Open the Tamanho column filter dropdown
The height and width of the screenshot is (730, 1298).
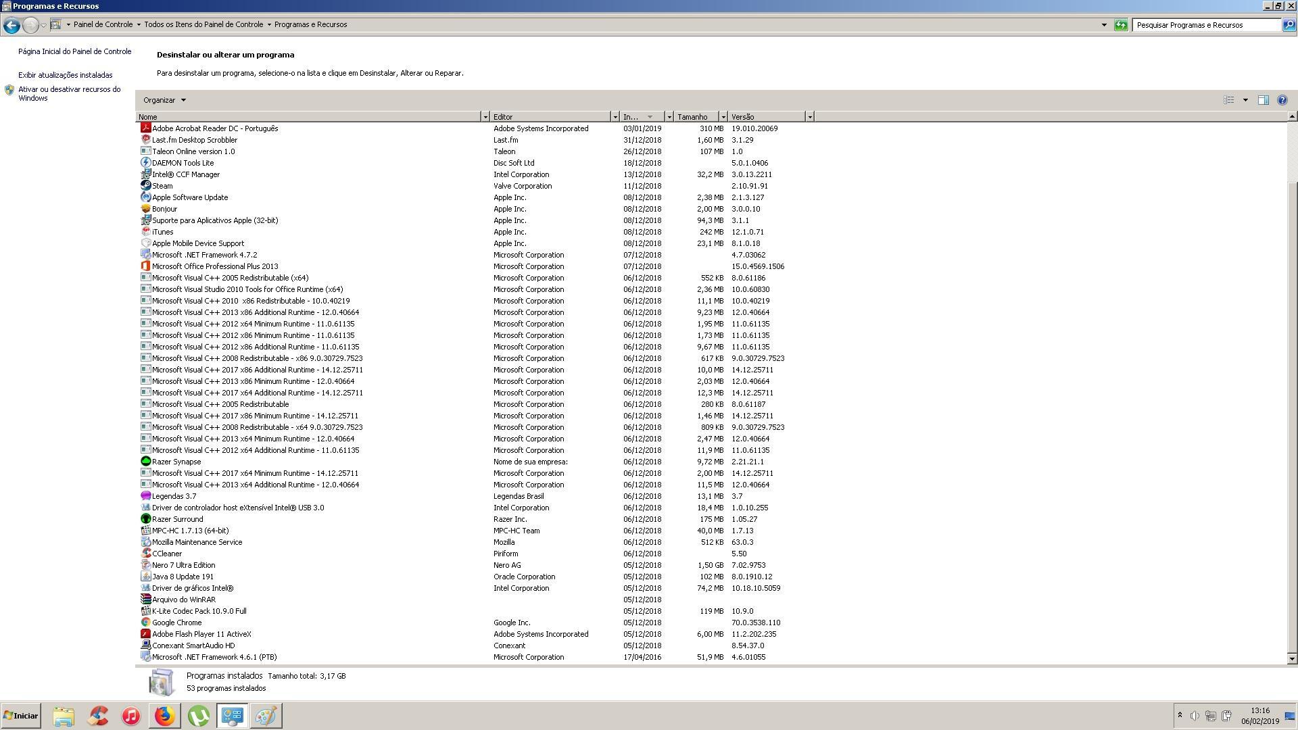click(x=723, y=117)
